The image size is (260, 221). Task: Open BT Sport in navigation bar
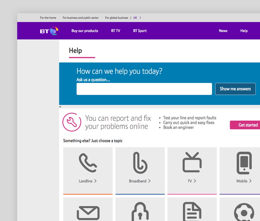140,31
